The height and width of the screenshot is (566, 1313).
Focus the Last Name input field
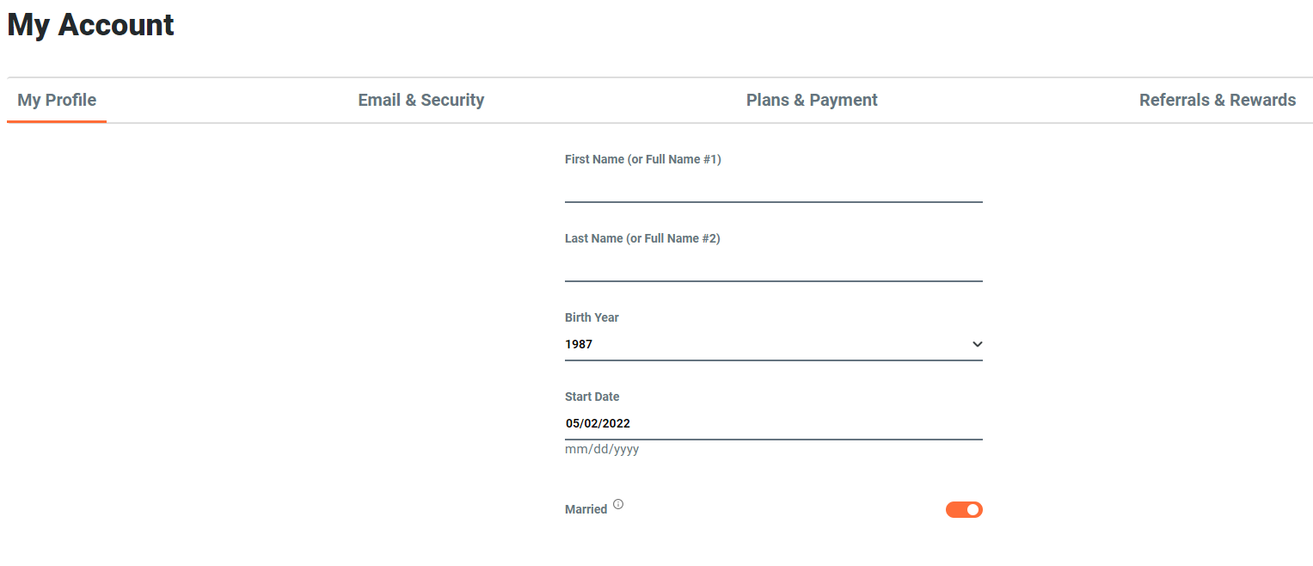(x=773, y=266)
